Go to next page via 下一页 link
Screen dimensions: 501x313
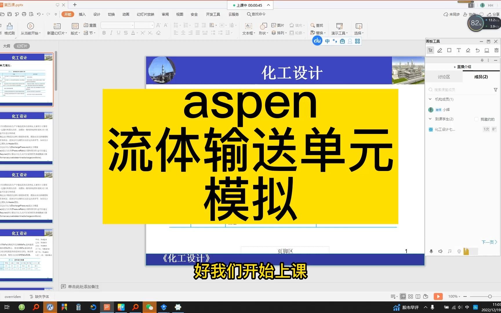489,242
